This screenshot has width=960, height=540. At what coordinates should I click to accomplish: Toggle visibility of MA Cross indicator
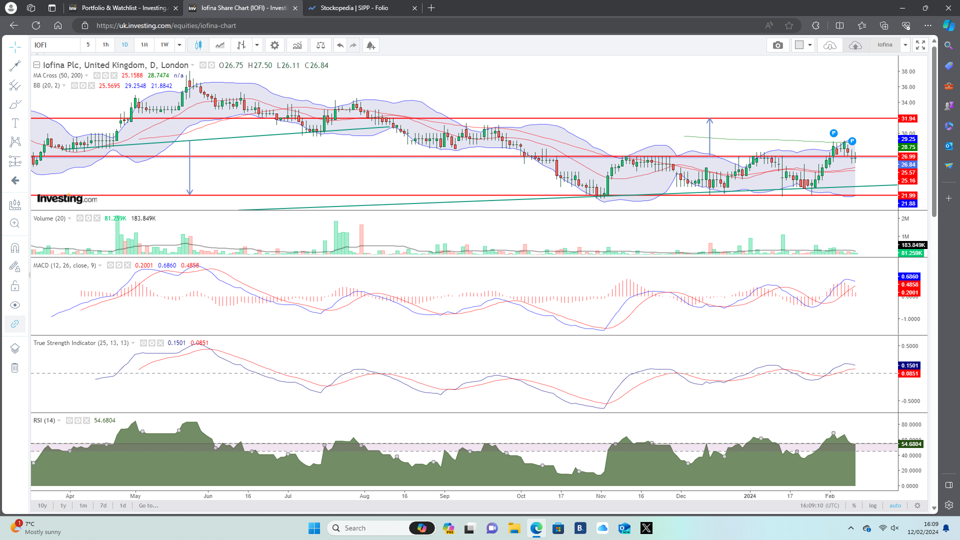coord(97,75)
